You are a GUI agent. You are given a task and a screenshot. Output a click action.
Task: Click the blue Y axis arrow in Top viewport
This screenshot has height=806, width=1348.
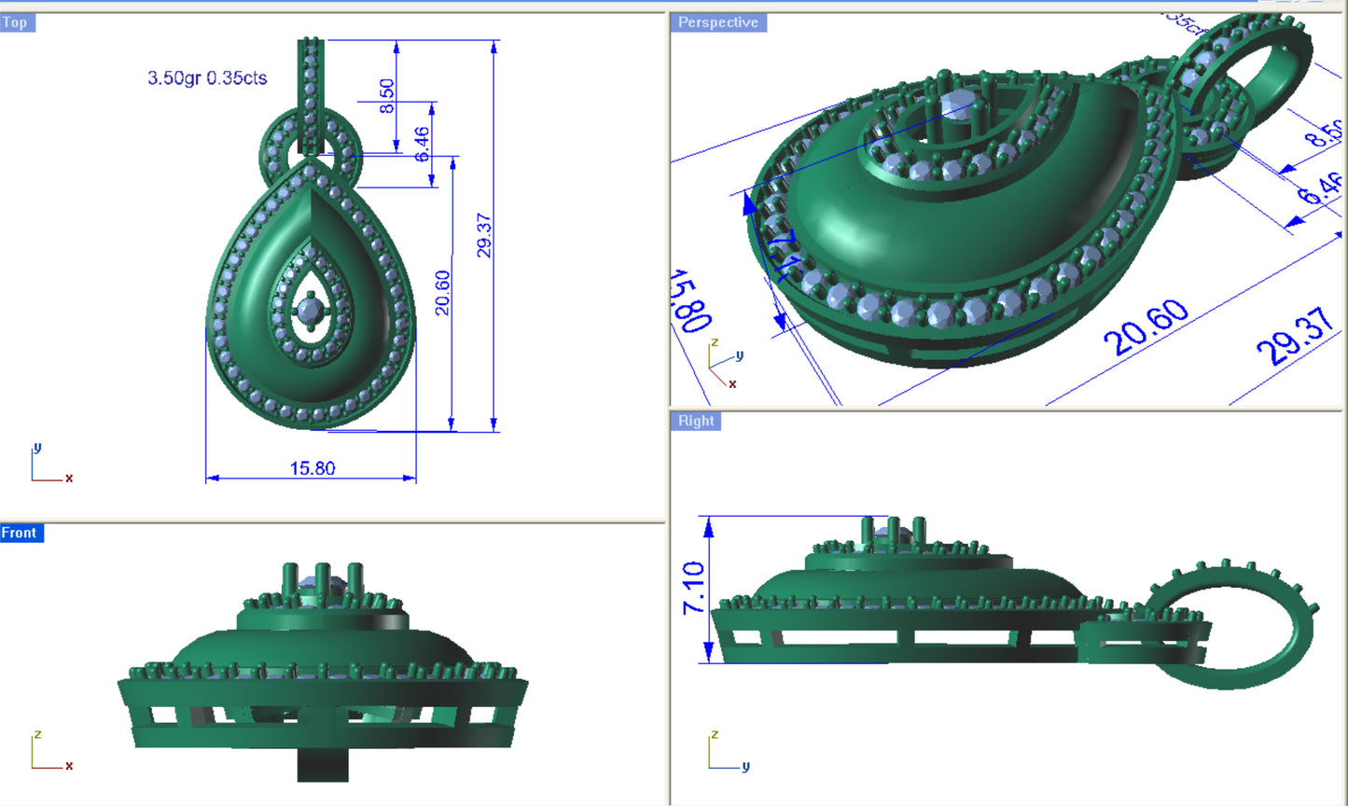(x=37, y=450)
